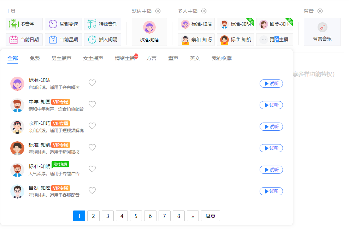349x243 pixels.
Task: Favorite the 中年-知国 voice with heart
Action: click(x=92, y=104)
